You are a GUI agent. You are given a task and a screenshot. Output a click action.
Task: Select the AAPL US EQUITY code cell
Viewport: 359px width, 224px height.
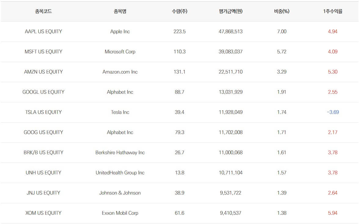click(43, 31)
